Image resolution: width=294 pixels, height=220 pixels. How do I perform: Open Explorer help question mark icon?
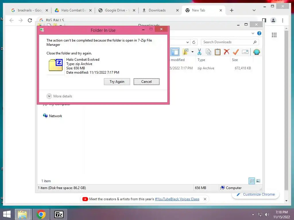point(259,33)
